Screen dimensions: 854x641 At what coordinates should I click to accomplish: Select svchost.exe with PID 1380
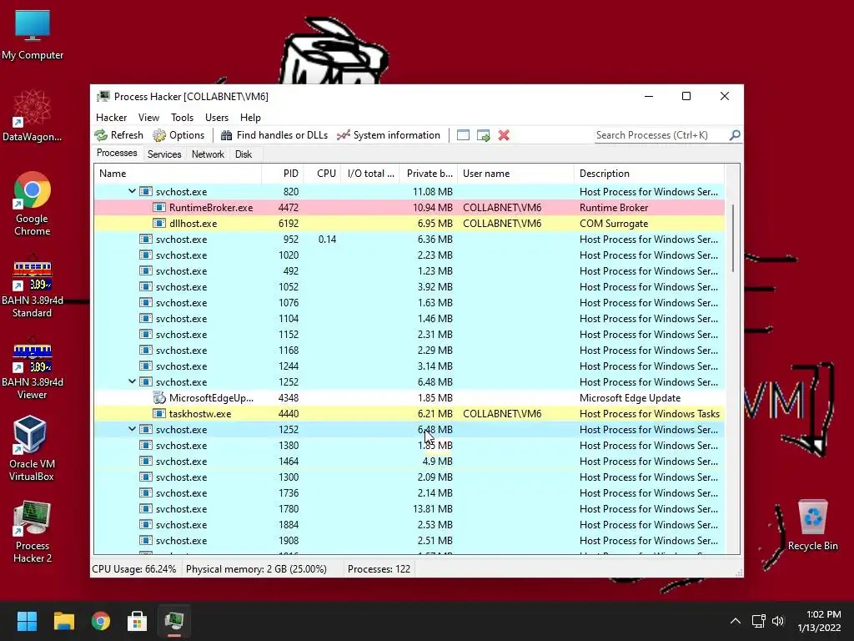pos(409,446)
